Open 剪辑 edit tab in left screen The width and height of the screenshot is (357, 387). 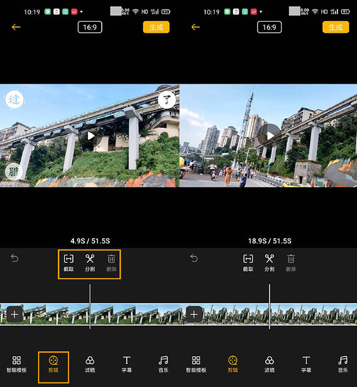pyautogui.click(x=54, y=364)
